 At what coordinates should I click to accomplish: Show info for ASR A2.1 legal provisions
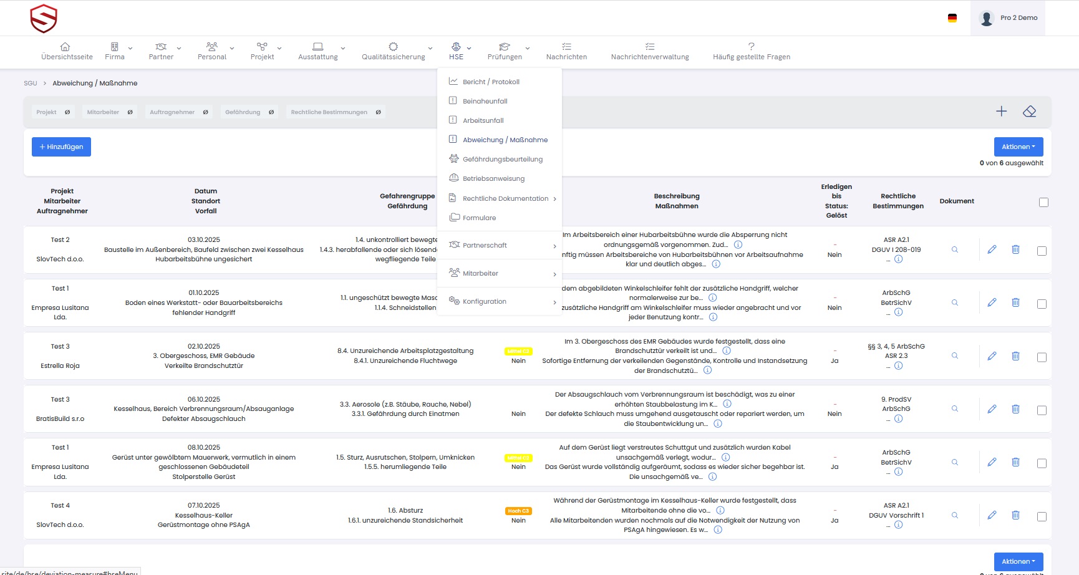tap(898, 259)
